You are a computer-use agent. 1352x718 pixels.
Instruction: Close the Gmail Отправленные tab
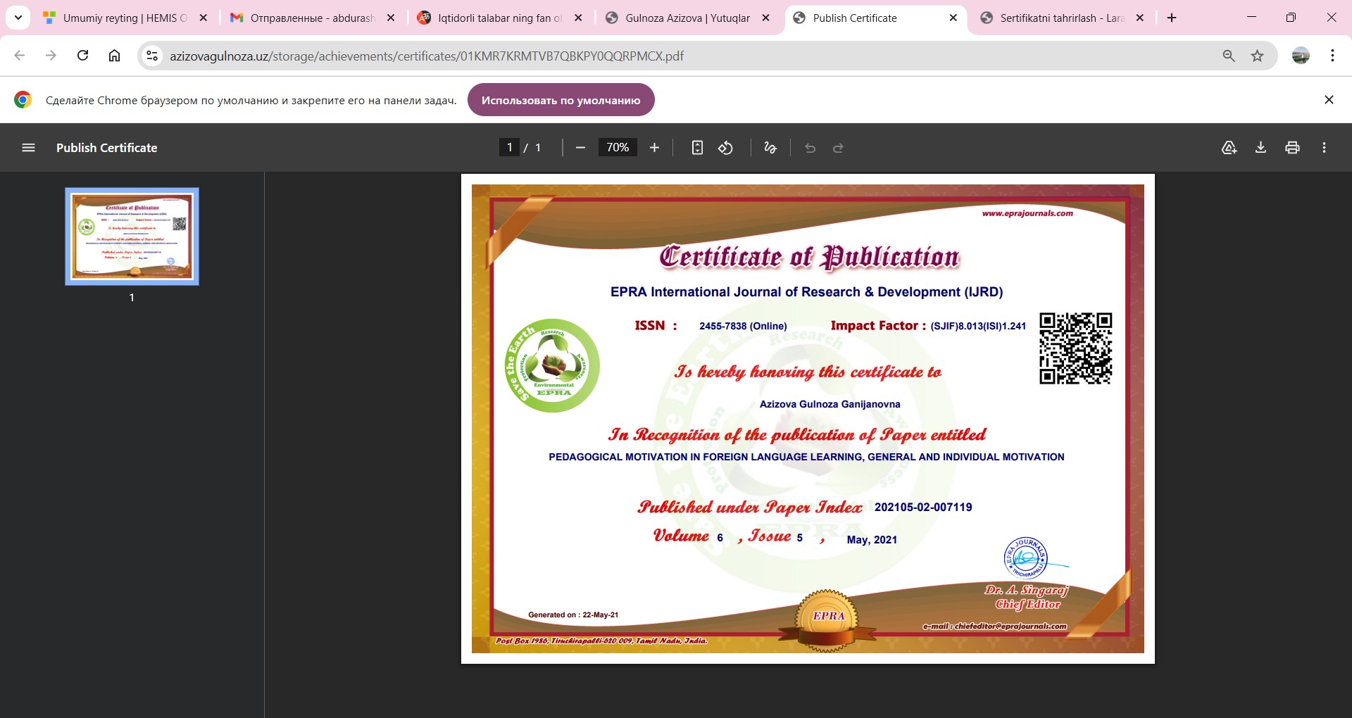click(391, 18)
